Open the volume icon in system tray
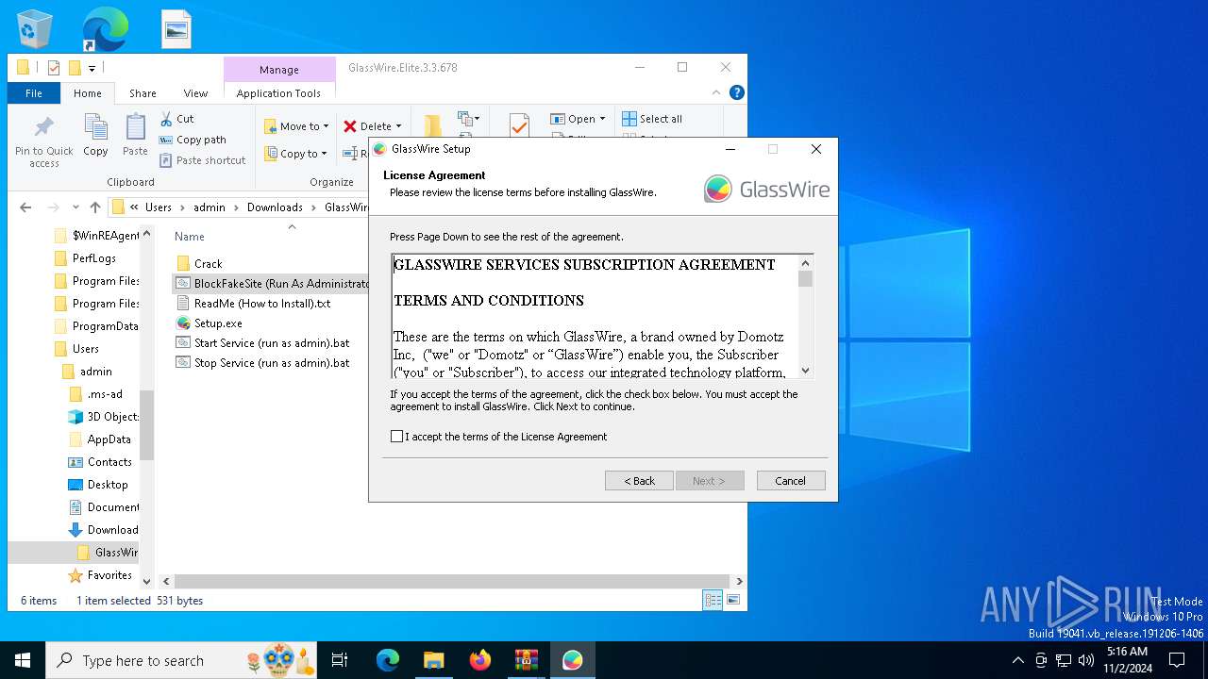Screen dimensions: 1208x679 [1086, 660]
